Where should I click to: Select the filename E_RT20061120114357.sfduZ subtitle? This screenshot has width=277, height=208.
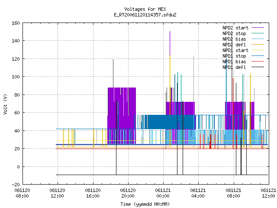click(145, 15)
